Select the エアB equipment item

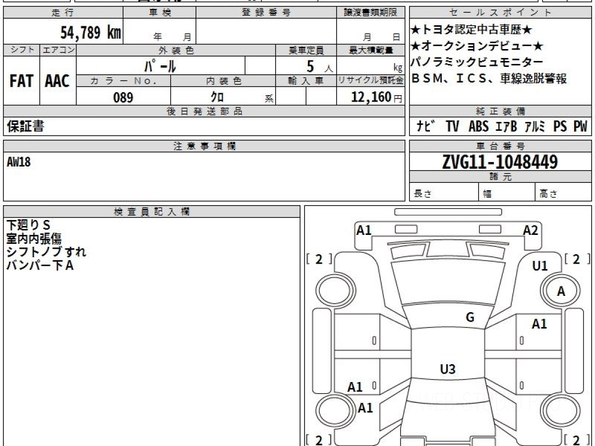(506, 127)
